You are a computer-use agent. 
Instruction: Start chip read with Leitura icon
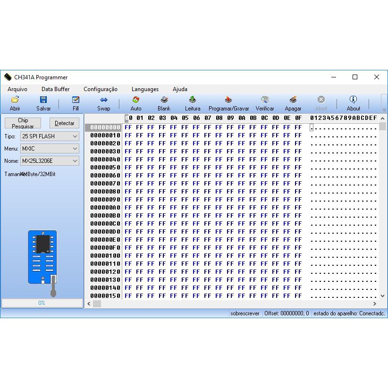pos(193,100)
